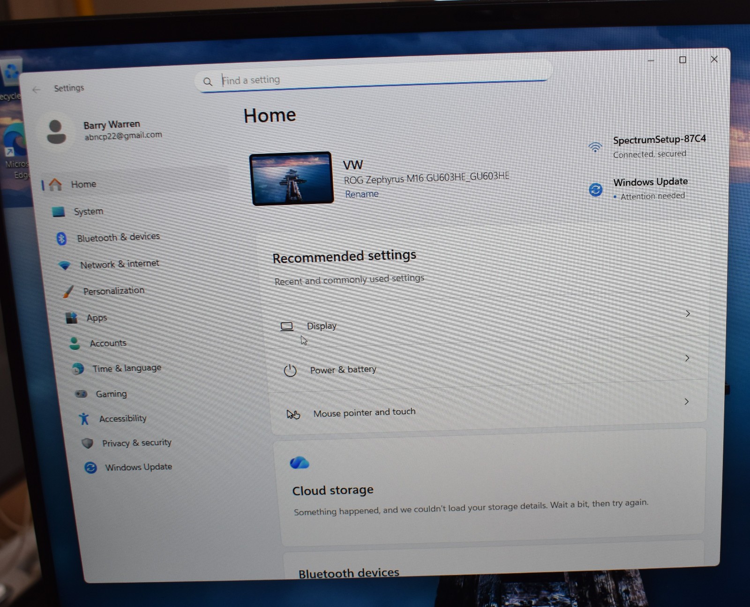Expand the Display settings chevron

click(x=688, y=314)
